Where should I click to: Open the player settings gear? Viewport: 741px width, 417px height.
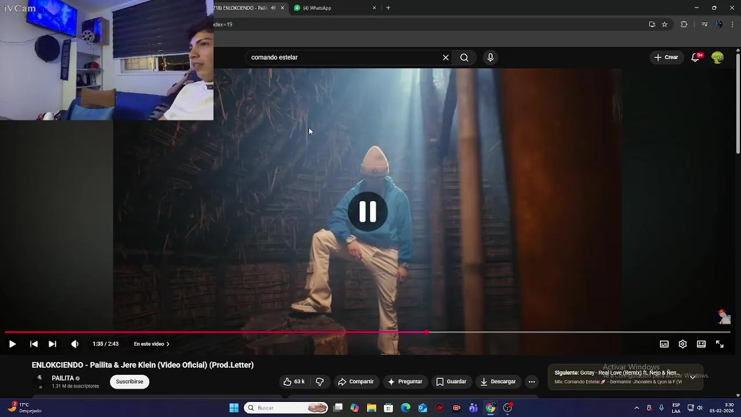coord(683,344)
